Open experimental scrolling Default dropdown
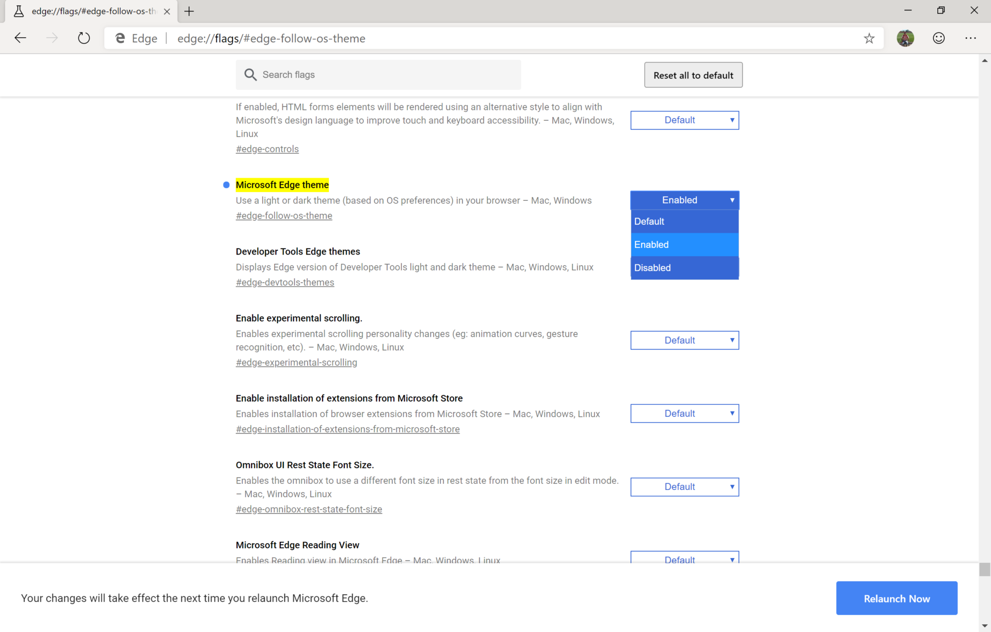The height and width of the screenshot is (632, 991). [x=685, y=340]
